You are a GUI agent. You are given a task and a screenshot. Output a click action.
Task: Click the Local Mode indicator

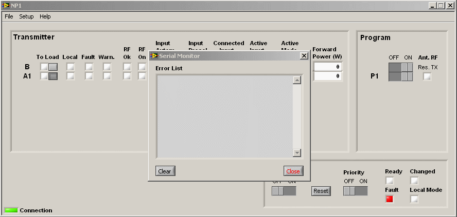[x=414, y=199]
